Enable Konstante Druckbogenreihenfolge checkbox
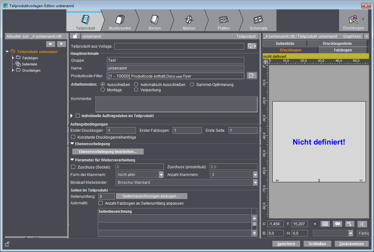This screenshot has width=374, height=252. point(73,137)
